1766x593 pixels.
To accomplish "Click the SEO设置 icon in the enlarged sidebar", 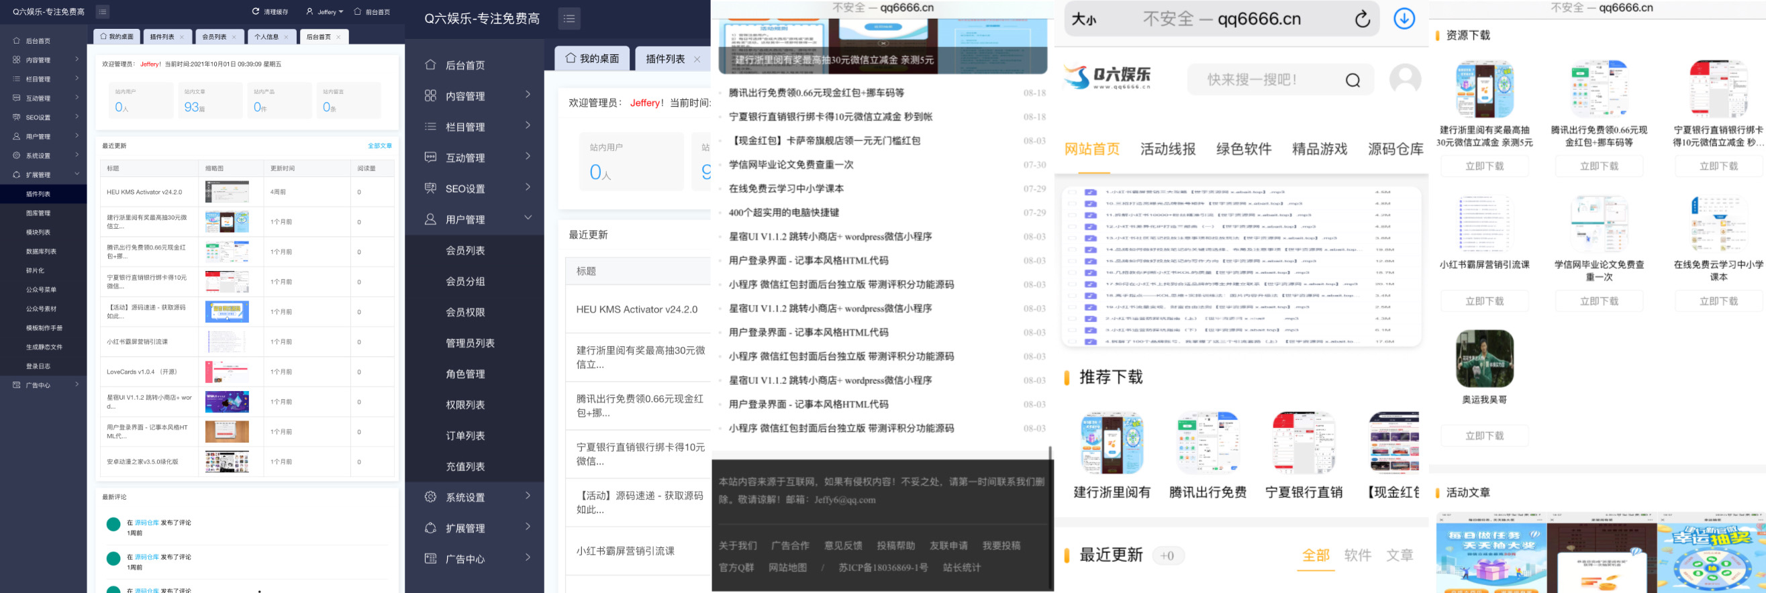I will coord(430,188).
